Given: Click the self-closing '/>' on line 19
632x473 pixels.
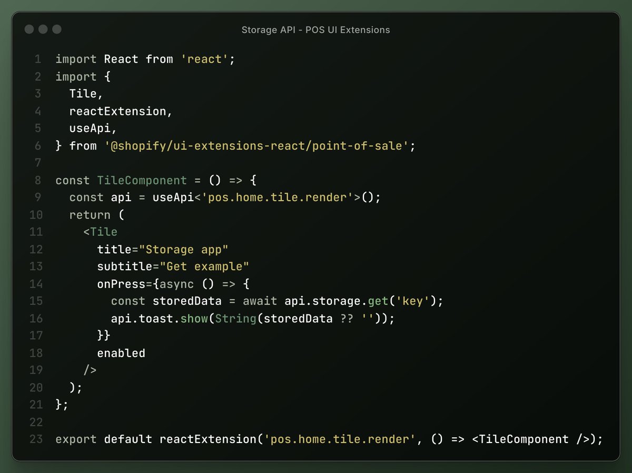Looking at the screenshot, I should coord(90,370).
